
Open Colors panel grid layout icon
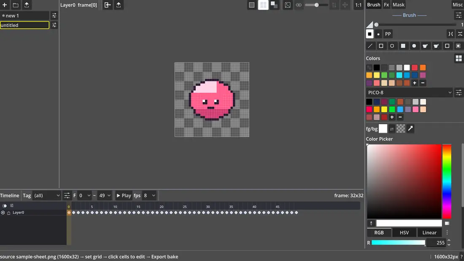459,58
